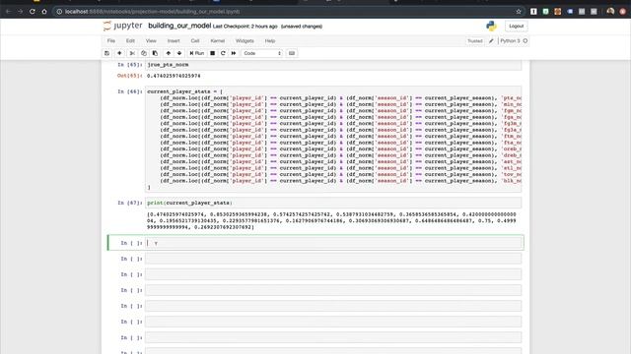Click the orange browser extension icon

click(x=558, y=11)
